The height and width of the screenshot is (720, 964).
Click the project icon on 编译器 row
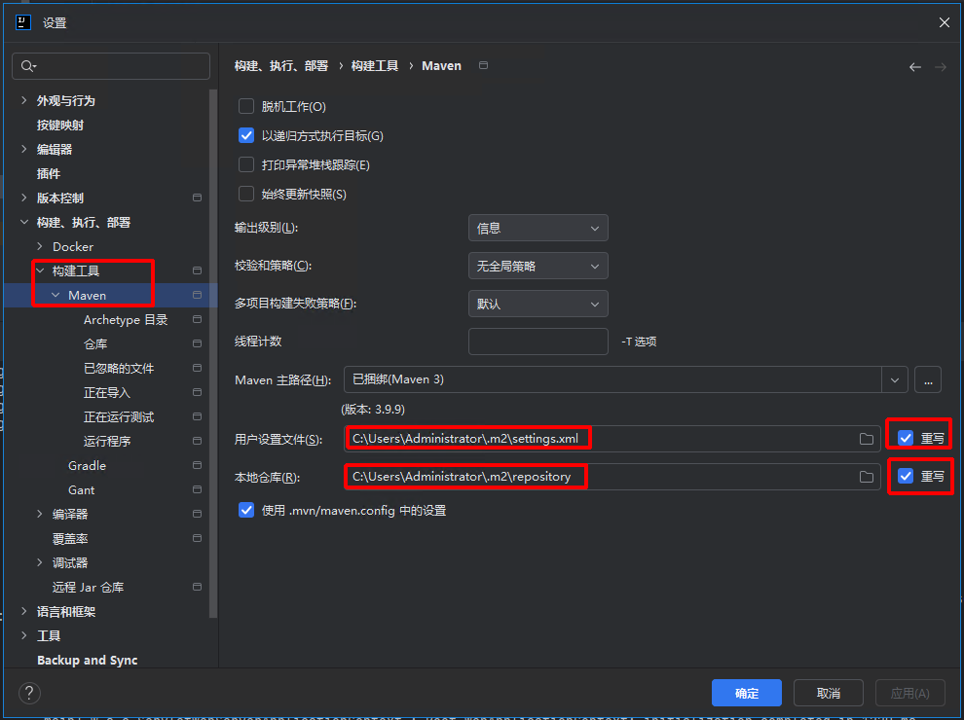197,514
